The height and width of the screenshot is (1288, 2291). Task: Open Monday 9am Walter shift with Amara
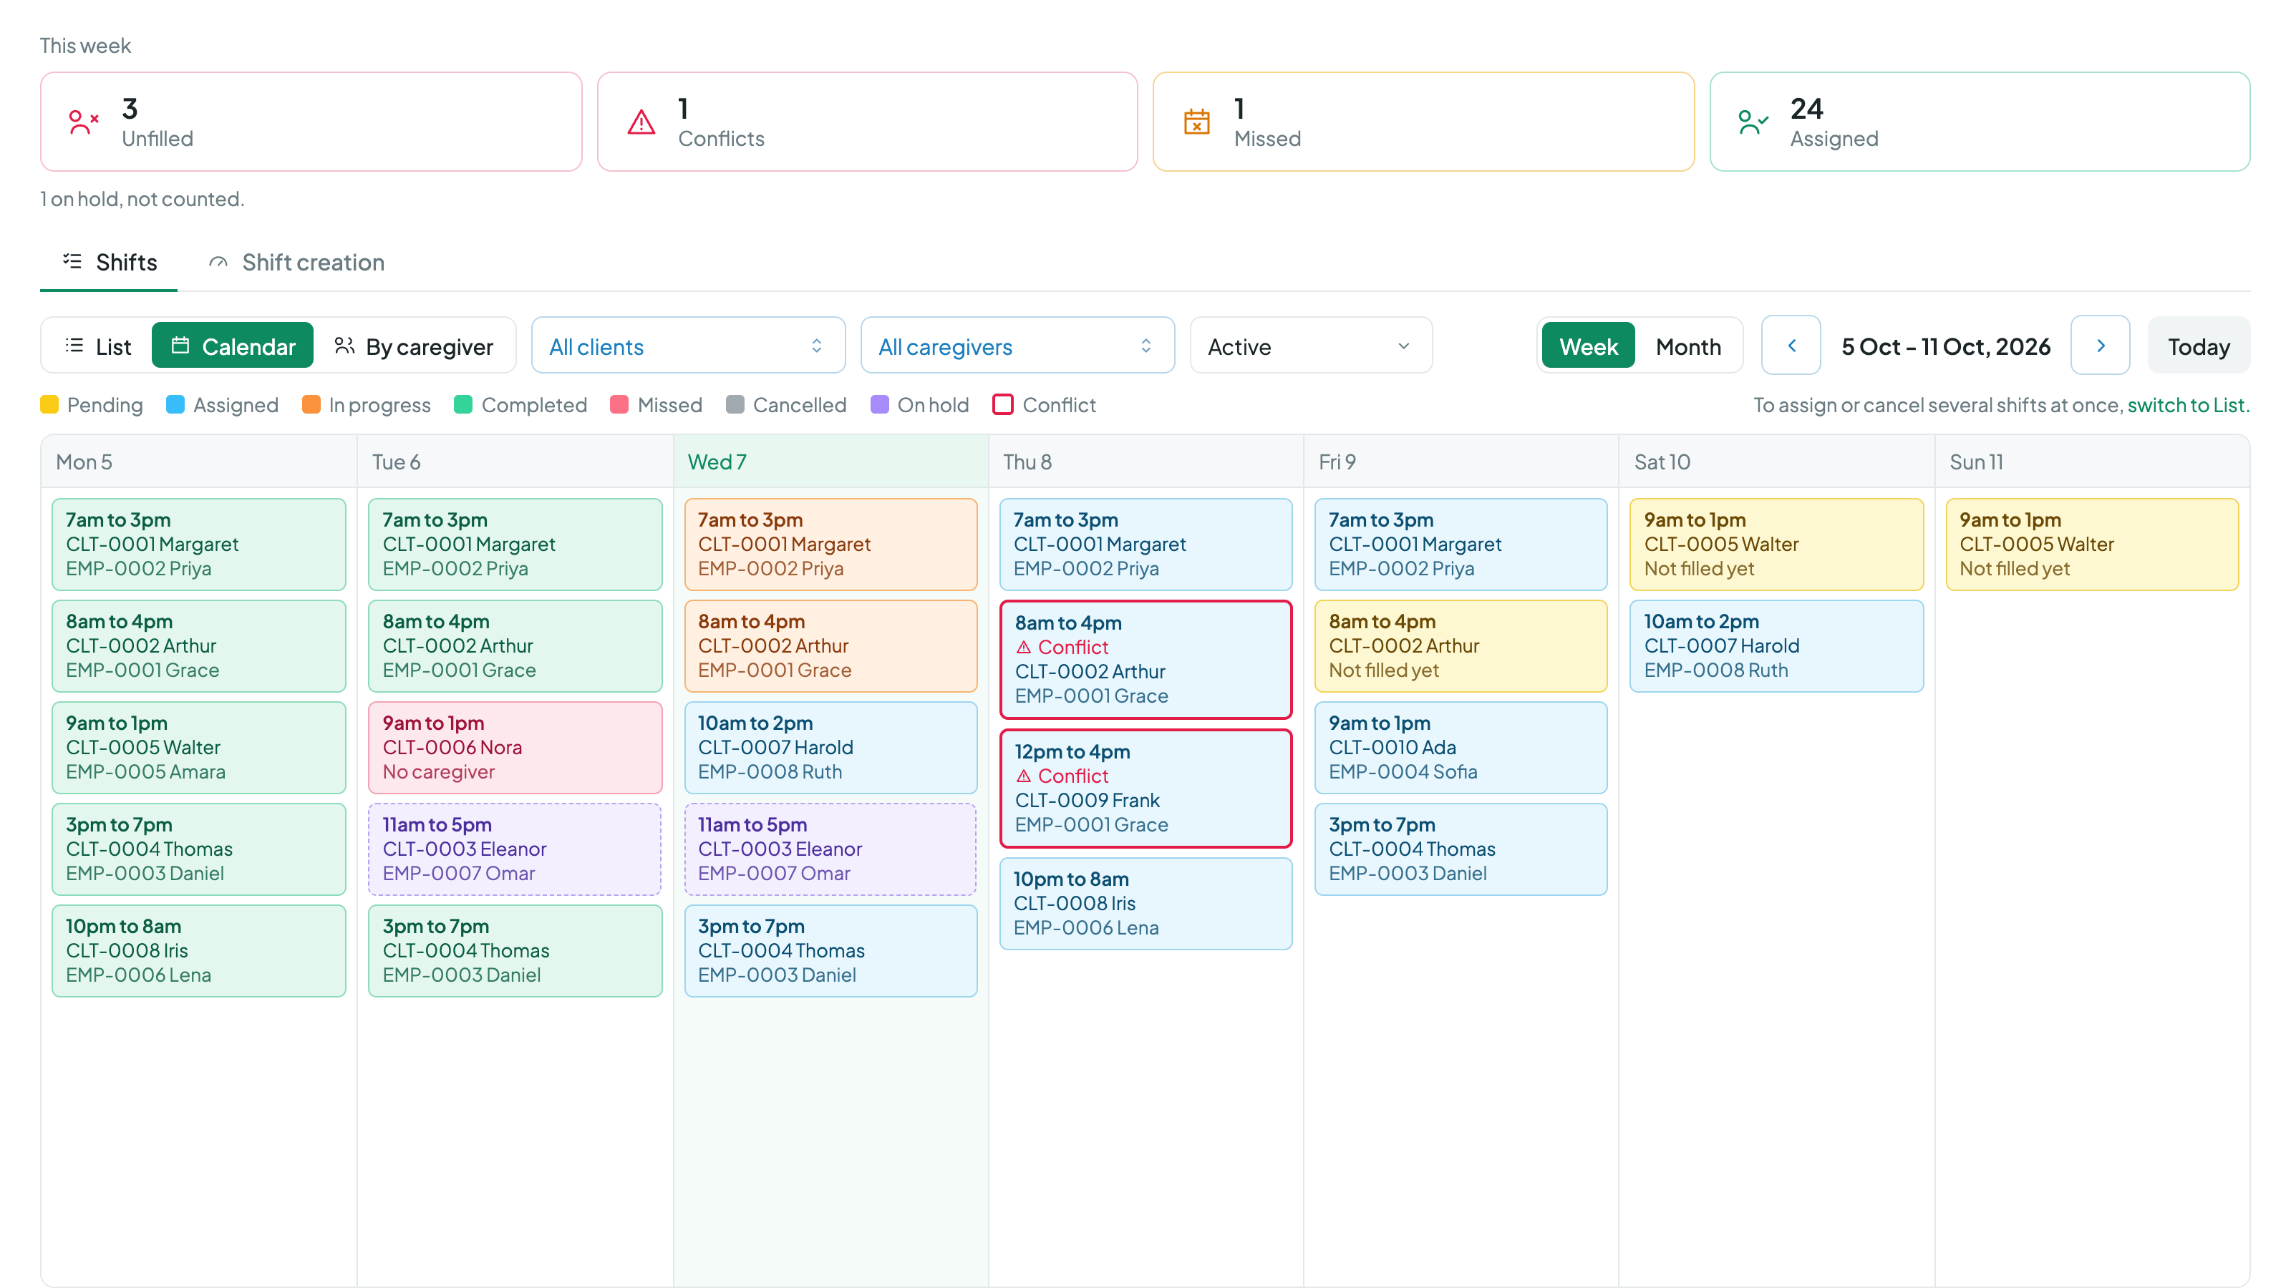199,748
